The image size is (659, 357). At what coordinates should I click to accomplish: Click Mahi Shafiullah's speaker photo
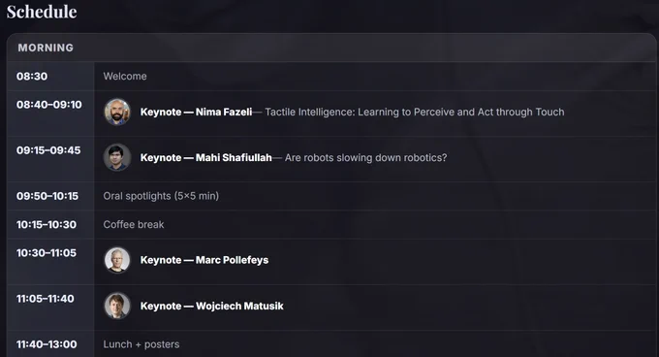(x=117, y=158)
